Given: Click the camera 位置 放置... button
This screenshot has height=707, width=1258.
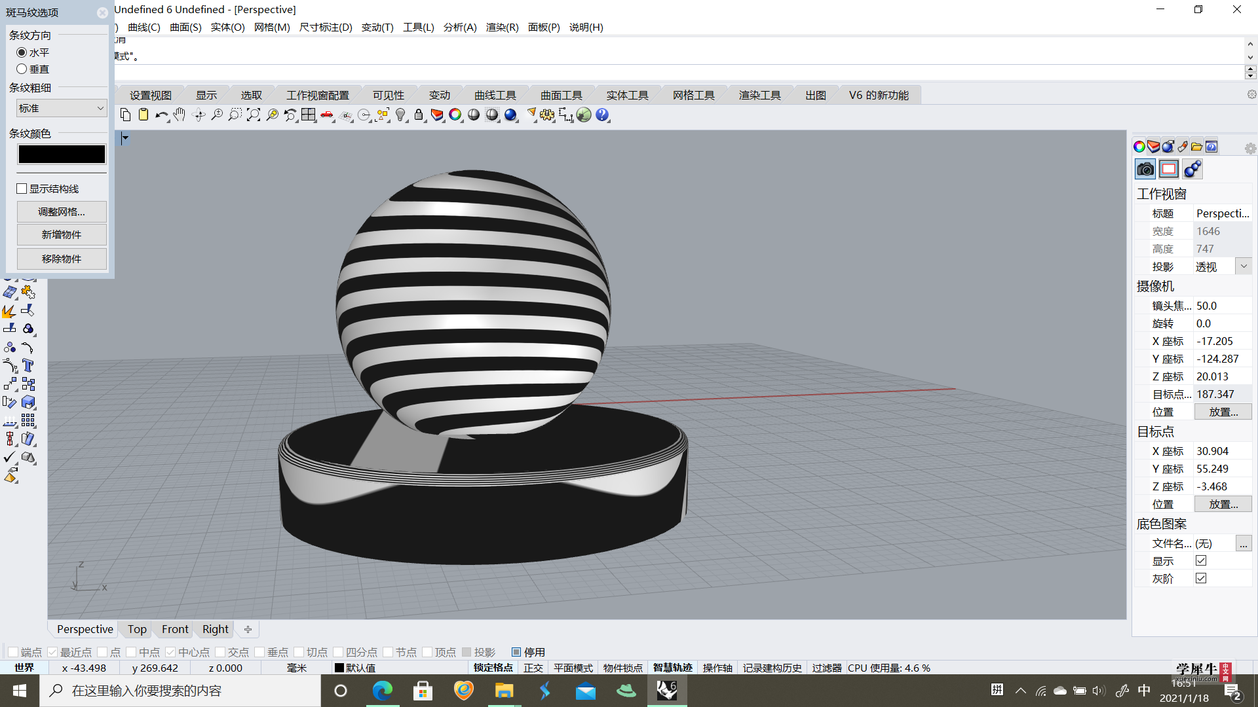Looking at the screenshot, I should 1223,412.
